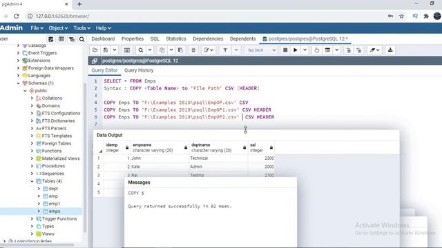Open the Execute options dropdown arrow
442x248 pixels.
point(305,50)
